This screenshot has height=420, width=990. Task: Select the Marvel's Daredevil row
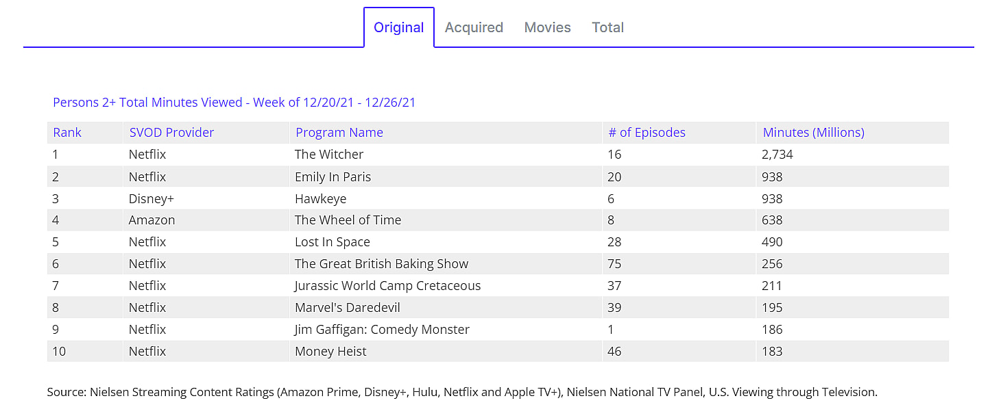coord(347,308)
